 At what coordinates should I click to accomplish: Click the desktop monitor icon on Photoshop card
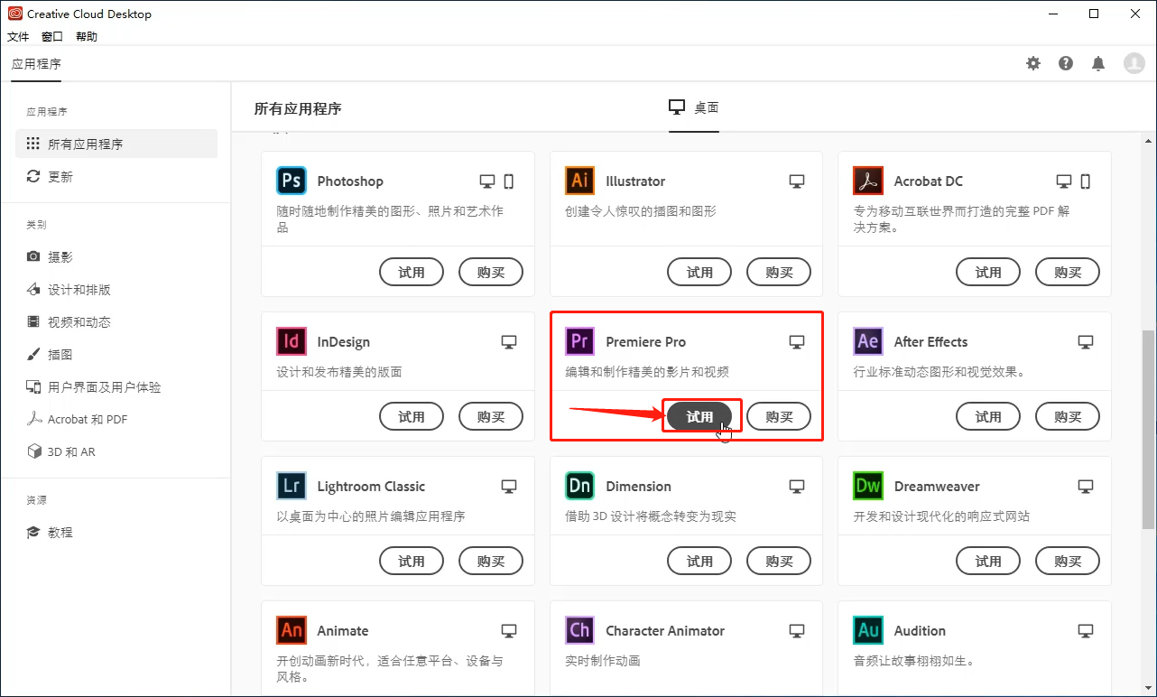(487, 181)
